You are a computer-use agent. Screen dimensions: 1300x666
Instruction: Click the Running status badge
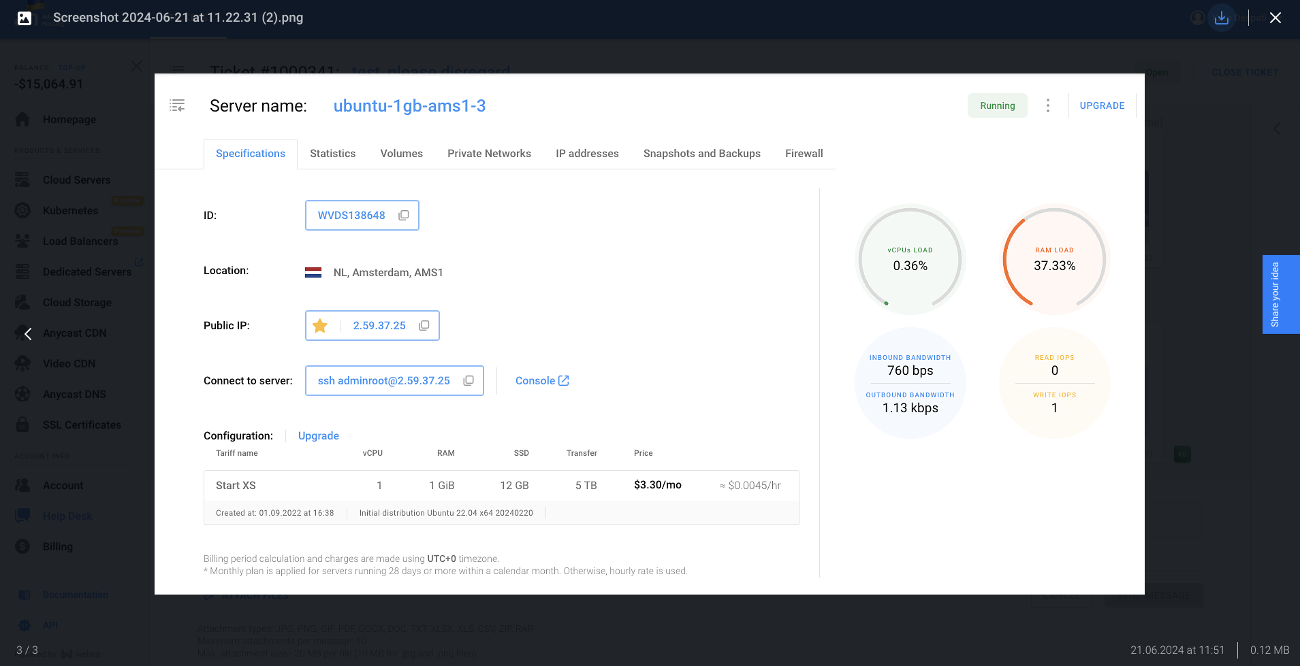click(x=998, y=105)
